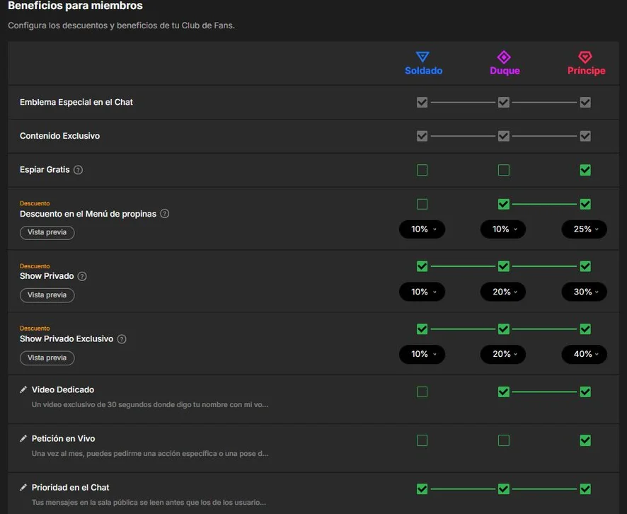The height and width of the screenshot is (514, 627).
Task: Enable Espiar Gratis for Soldado tier
Action: click(422, 170)
